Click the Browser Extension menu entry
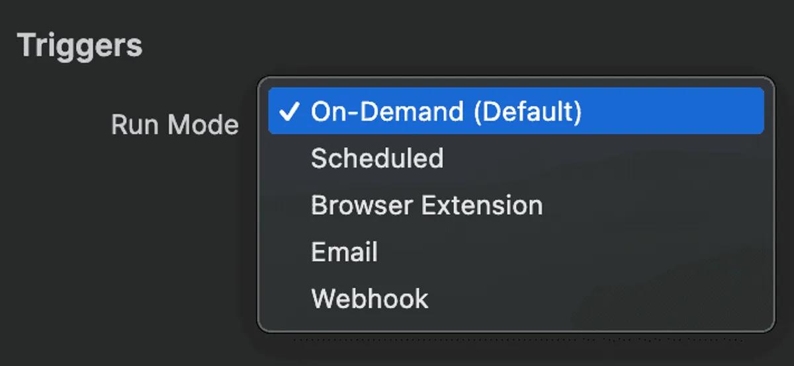794x366 pixels. [x=427, y=205]
